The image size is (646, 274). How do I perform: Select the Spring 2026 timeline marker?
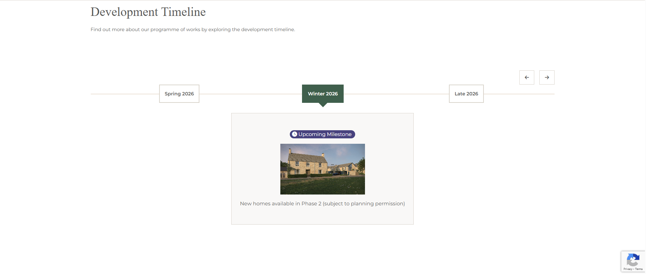pyautogui.click(x=179, y=94)
